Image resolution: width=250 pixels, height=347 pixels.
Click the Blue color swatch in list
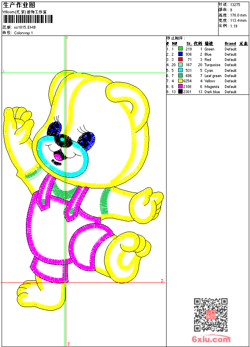(180, 54)
